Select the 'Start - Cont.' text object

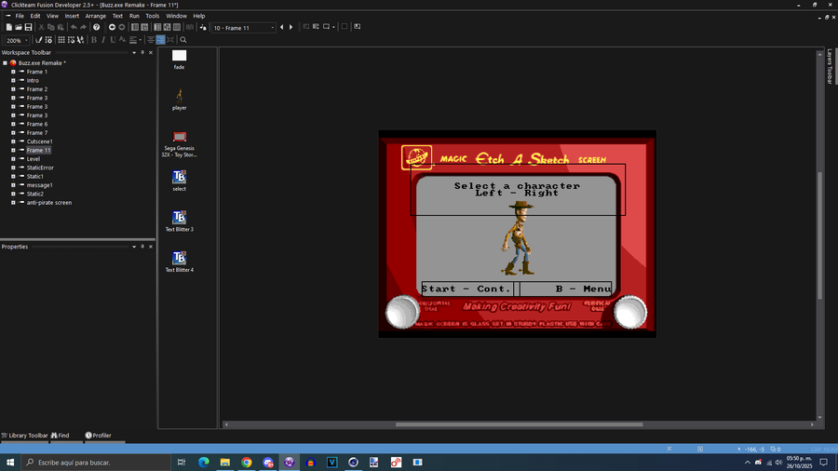[x=467, y=289]
